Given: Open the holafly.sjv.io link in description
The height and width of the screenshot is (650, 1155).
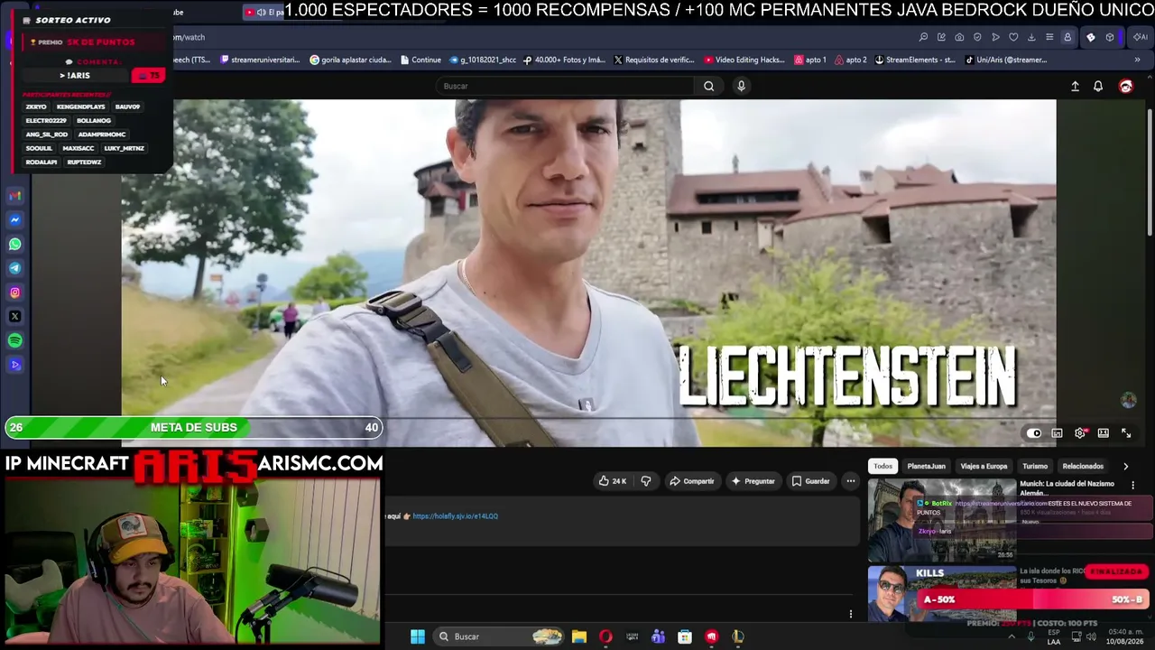Looking at the screenshot, I should (x=455, y=516).
